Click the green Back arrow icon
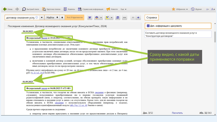Screen dimensions: 217x122 pos(5,9)
